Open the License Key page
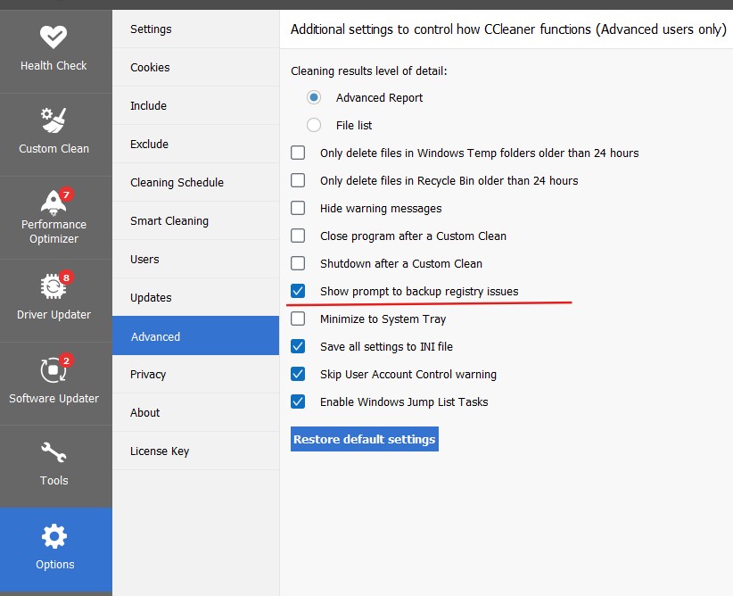This screenshot has height=596, width=733. pos(195,451)
